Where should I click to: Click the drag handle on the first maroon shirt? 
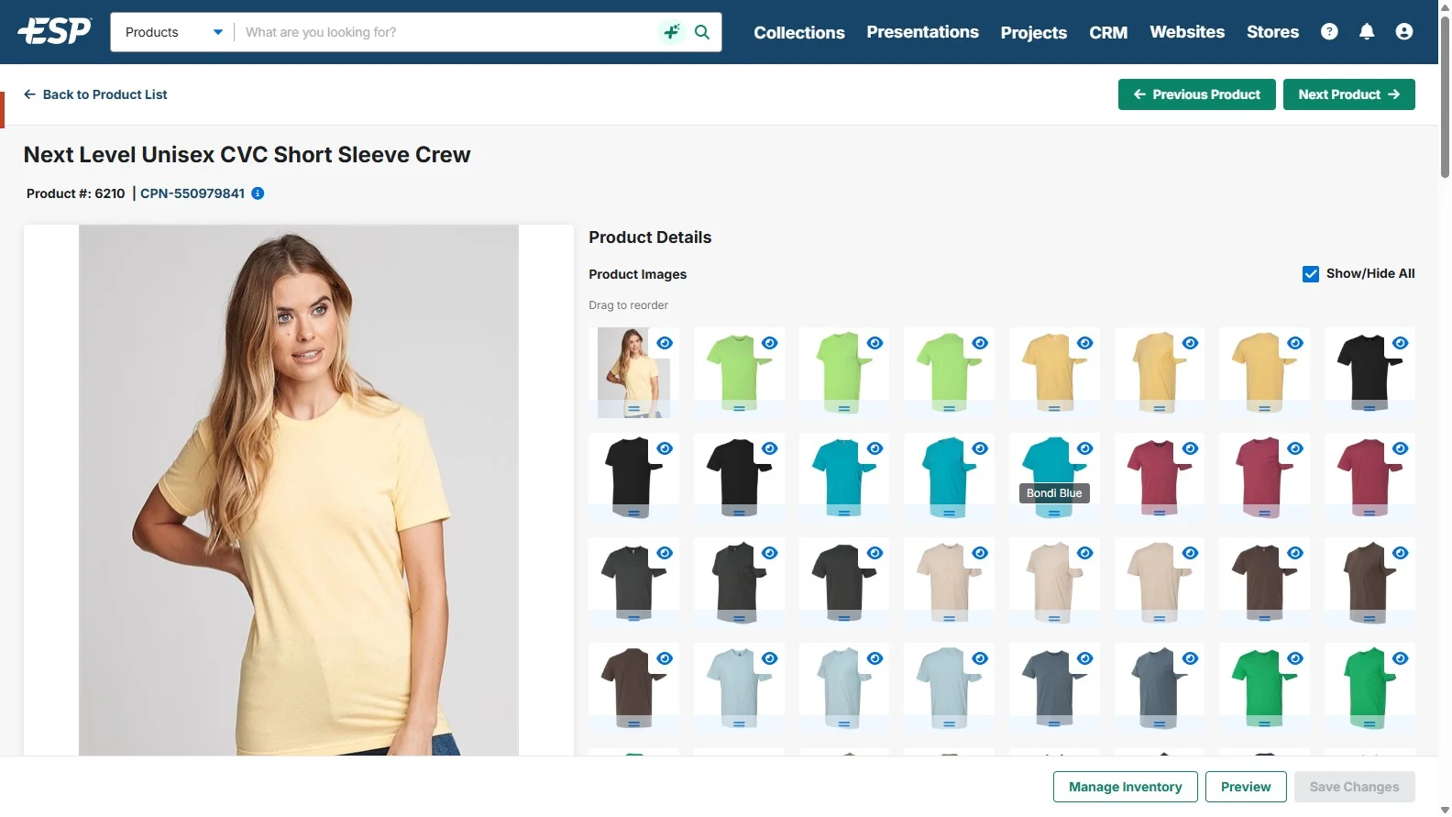pos(1160,513)
